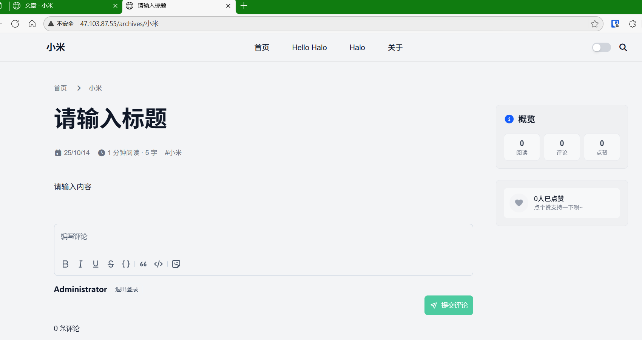Open a new browser tab

point(244,6)
